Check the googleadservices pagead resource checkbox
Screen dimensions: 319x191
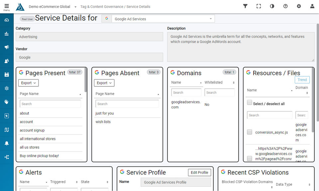click(250, 158)
